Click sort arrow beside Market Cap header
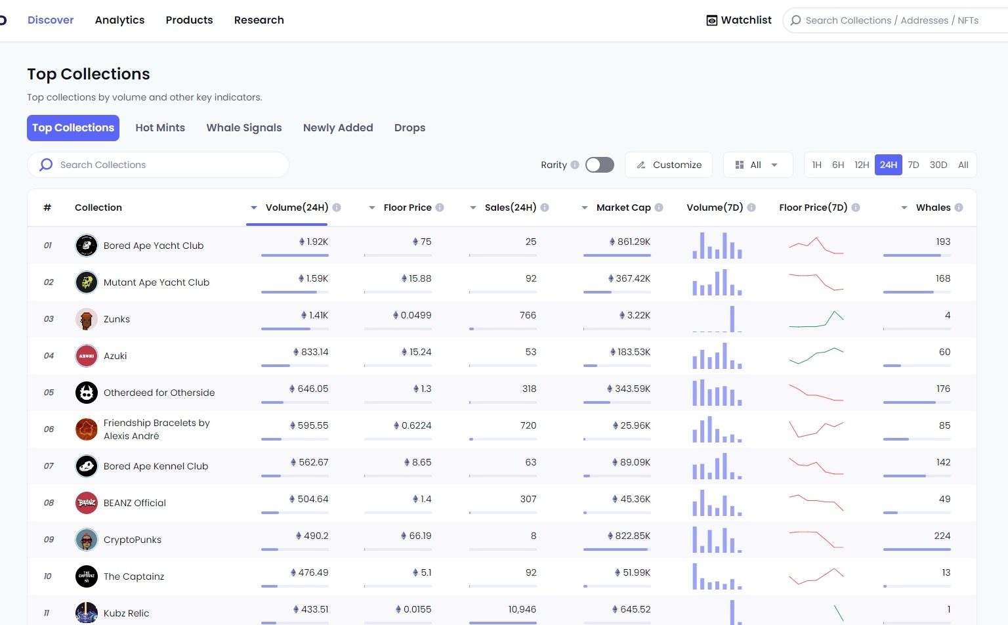The image size is (1008, 625). 585,207
